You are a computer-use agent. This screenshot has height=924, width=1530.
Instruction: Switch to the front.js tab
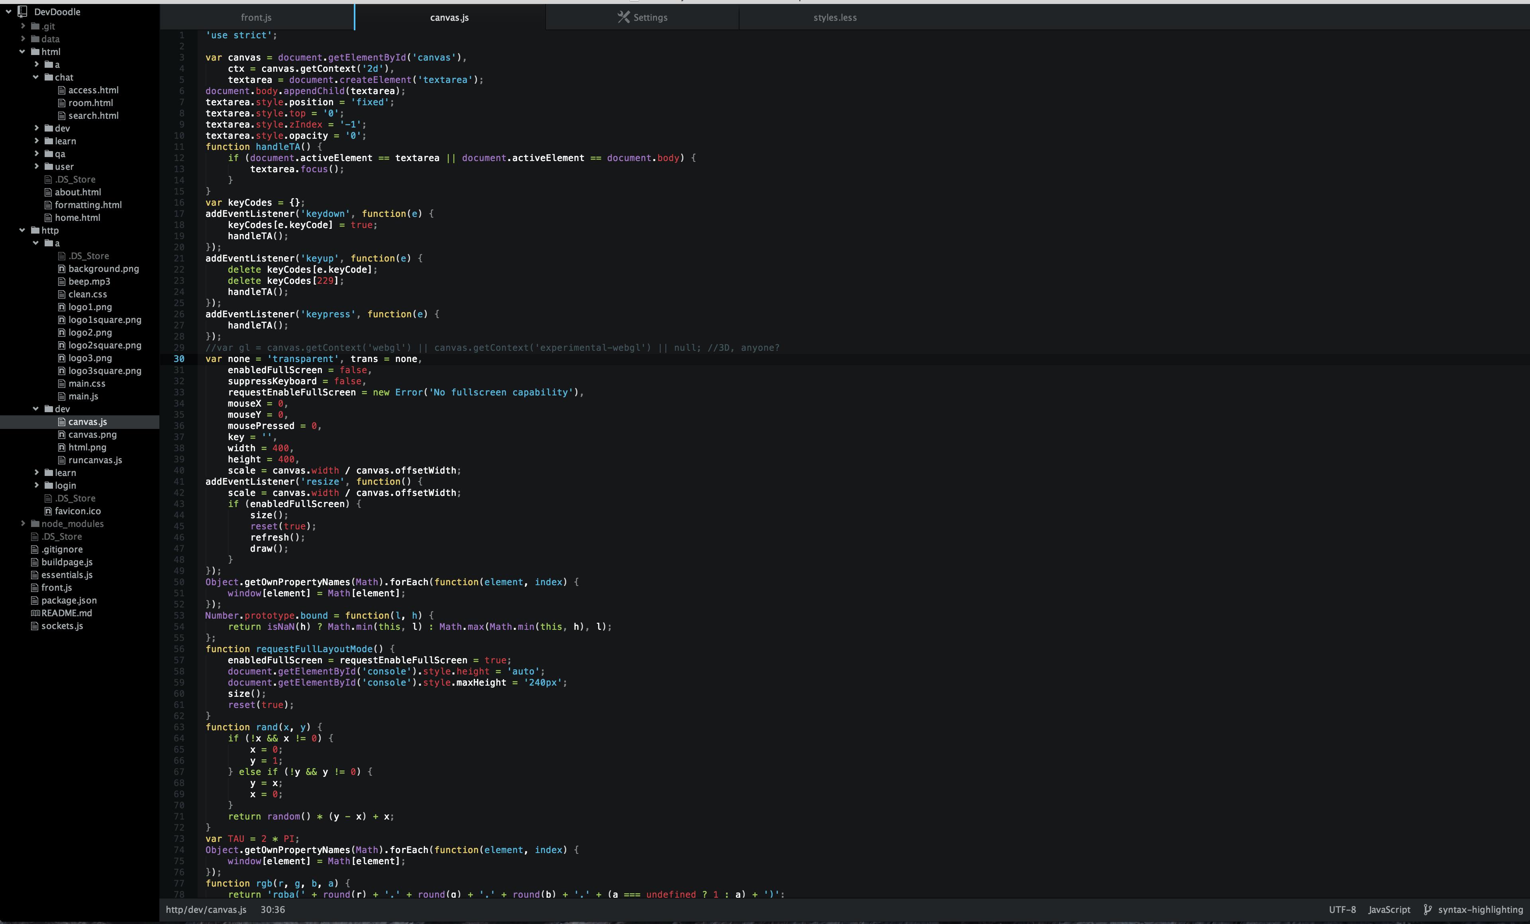point(257,18)
